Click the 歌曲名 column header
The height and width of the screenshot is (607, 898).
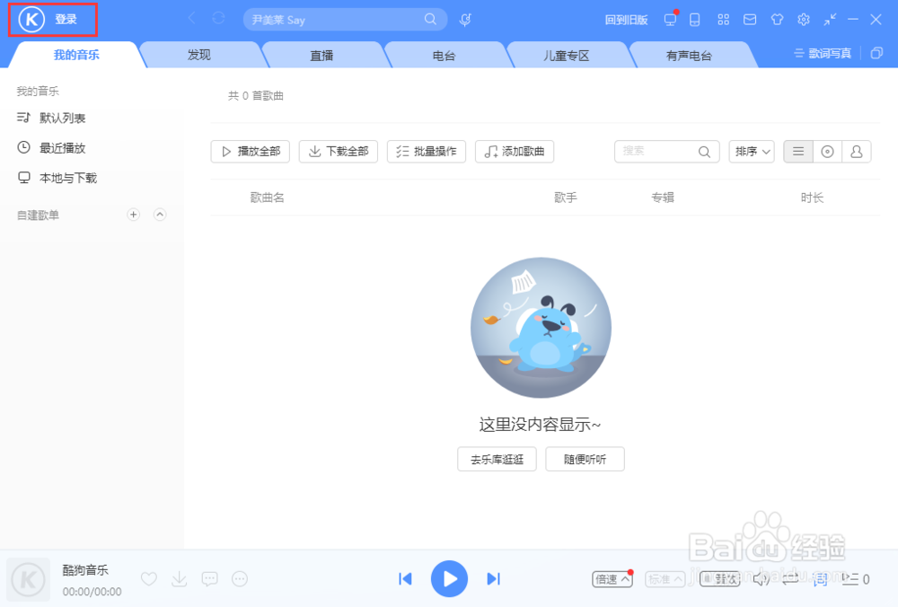tap(268, 198)
